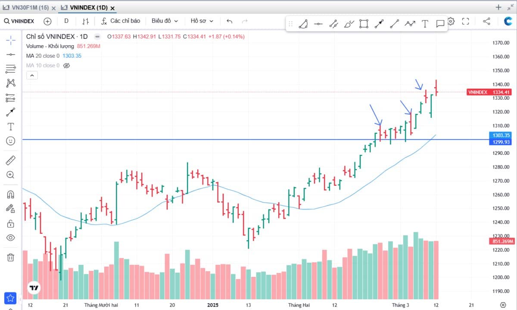Grab the floating toolbar drag handle
517x310 pixels.
[291, 24]
